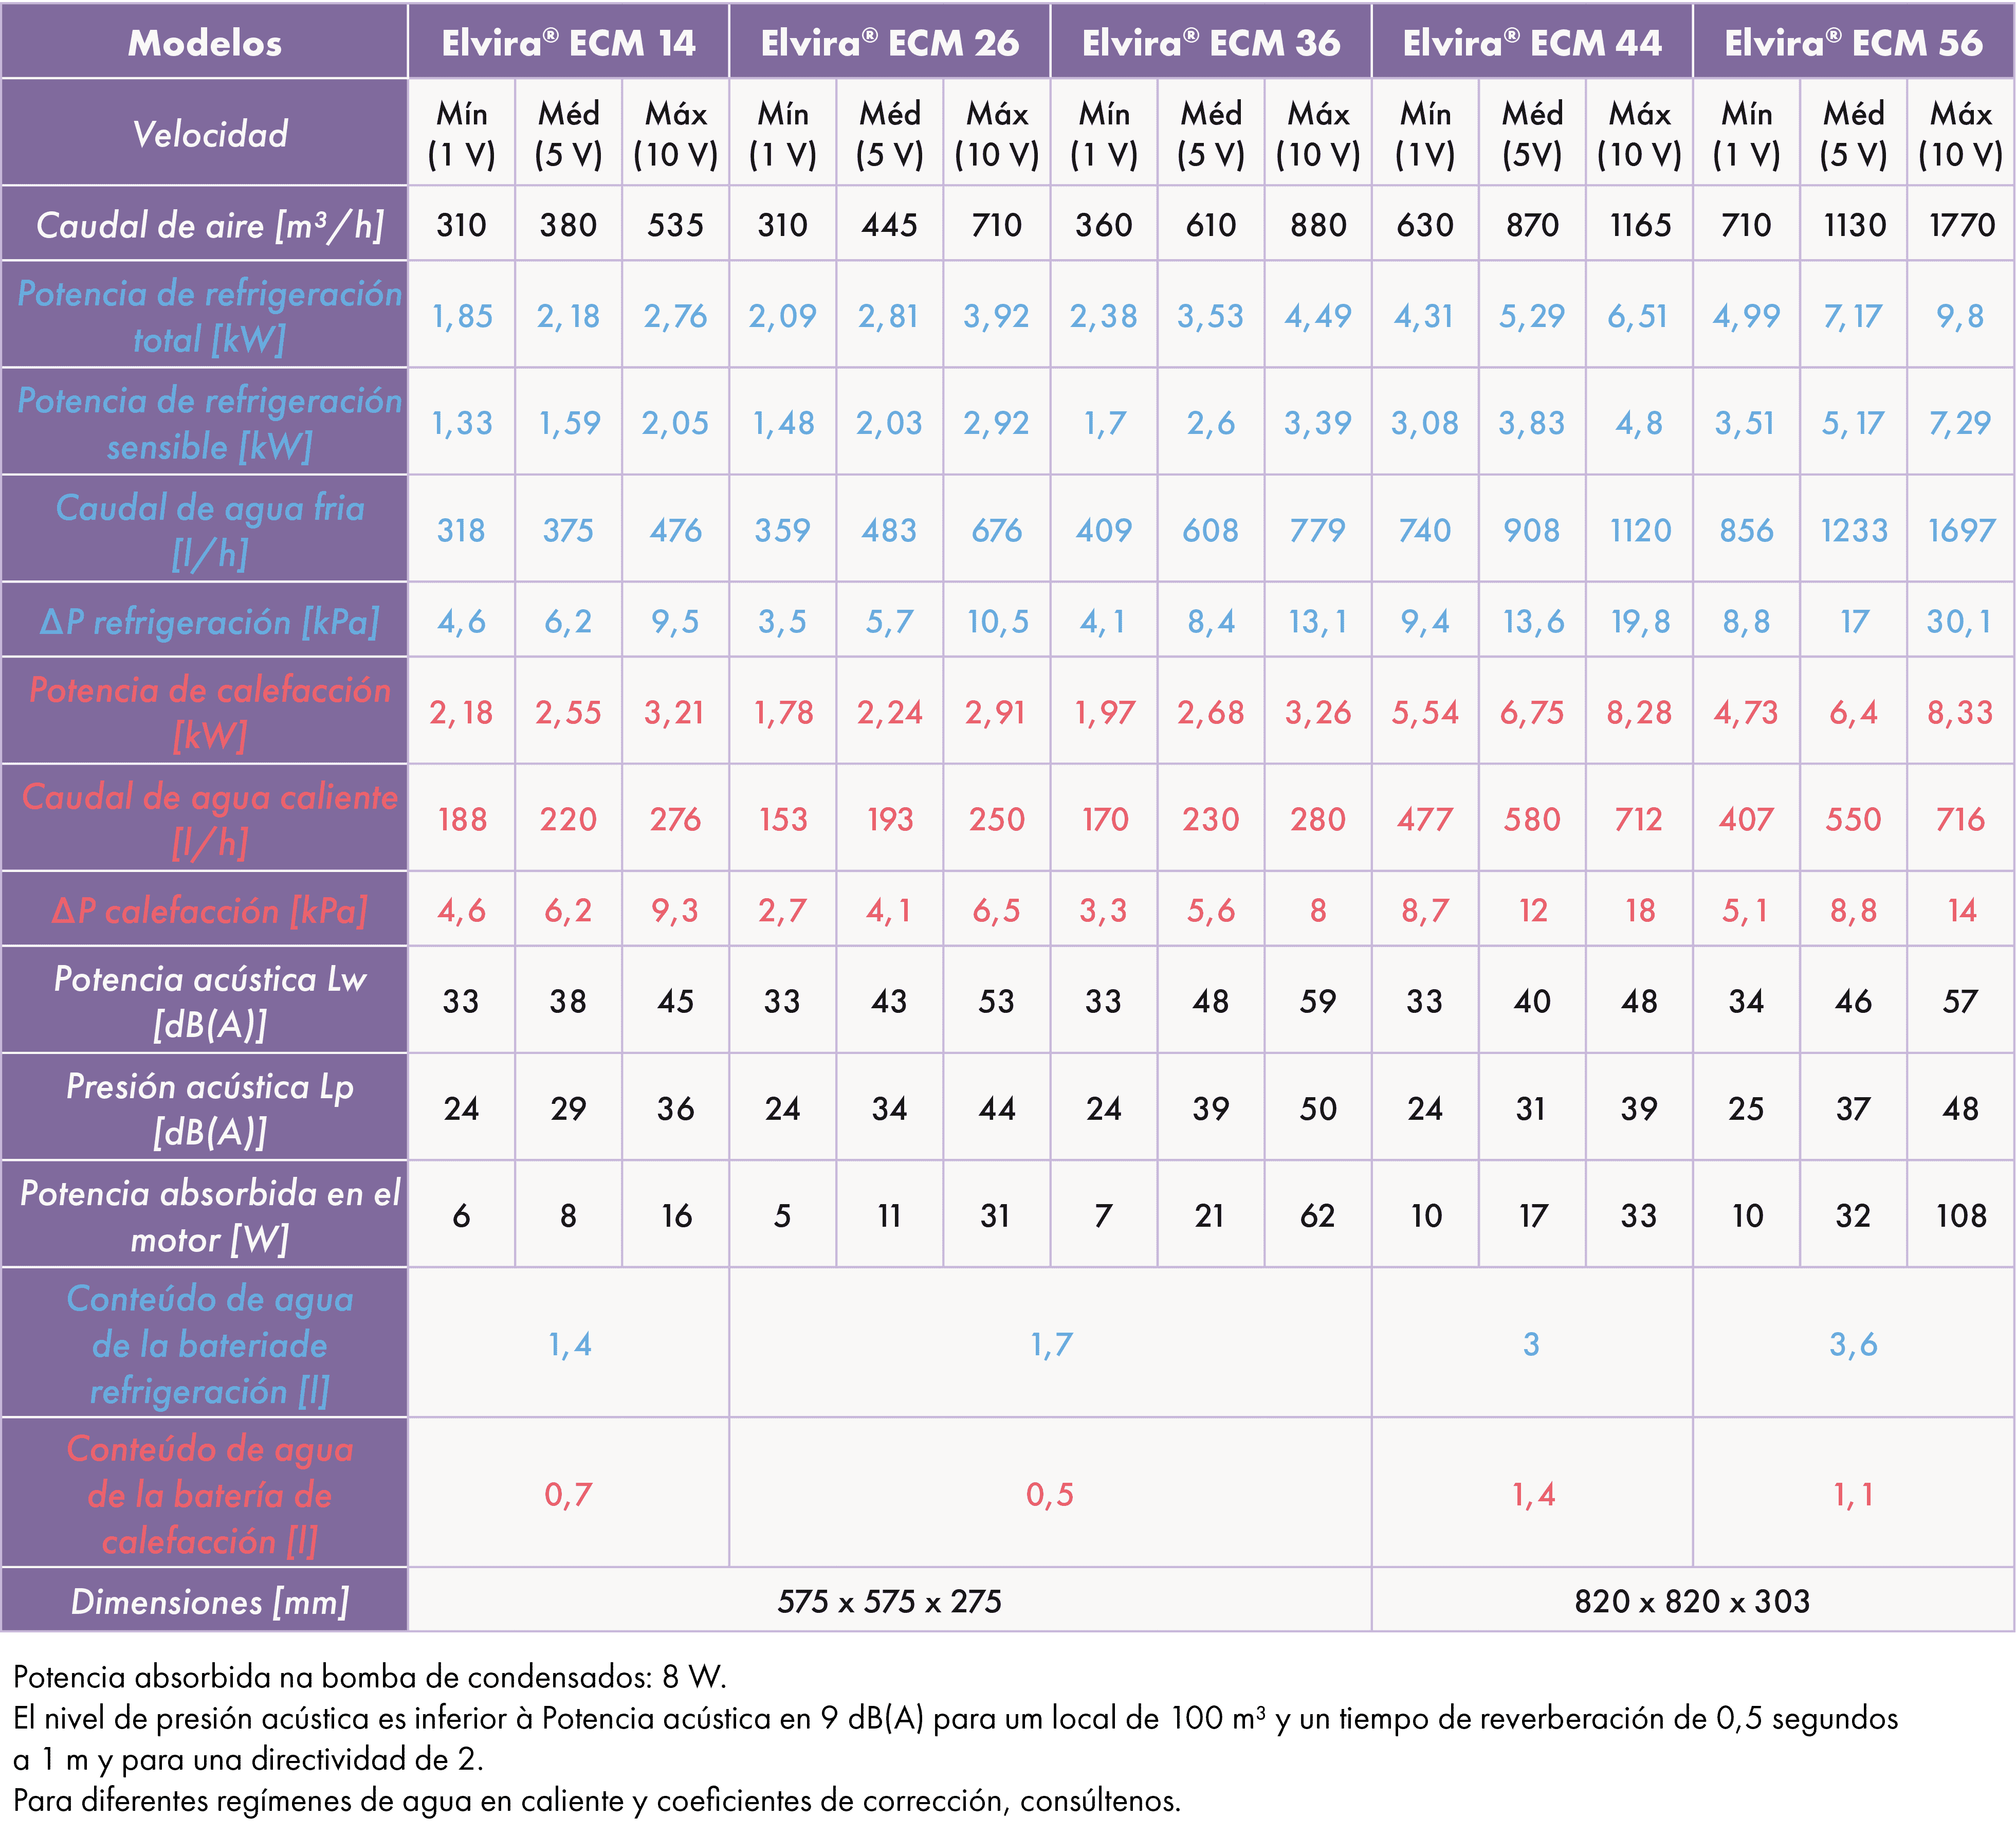Screen dimensions: 2016x1836
Task: Select the Elvira ECM 44 header cell
Action: point(1531,42)
